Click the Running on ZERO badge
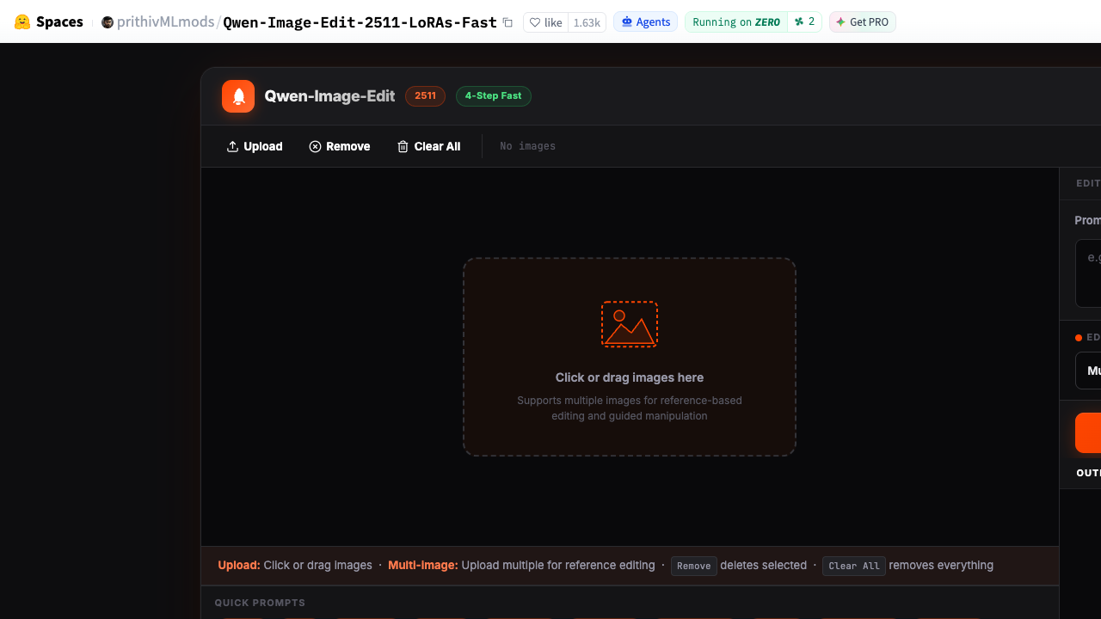This screenshot has width=1101, height=619. (736, 22)
